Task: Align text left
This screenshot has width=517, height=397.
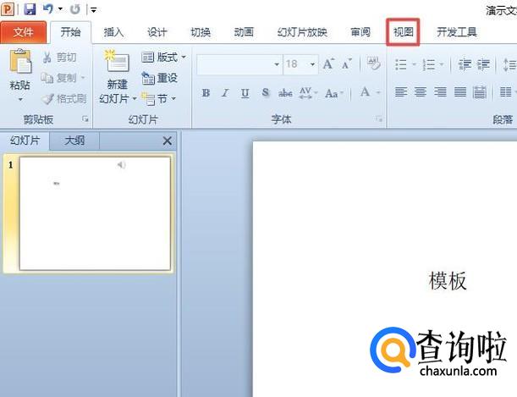Action: (x=401, y=92)
